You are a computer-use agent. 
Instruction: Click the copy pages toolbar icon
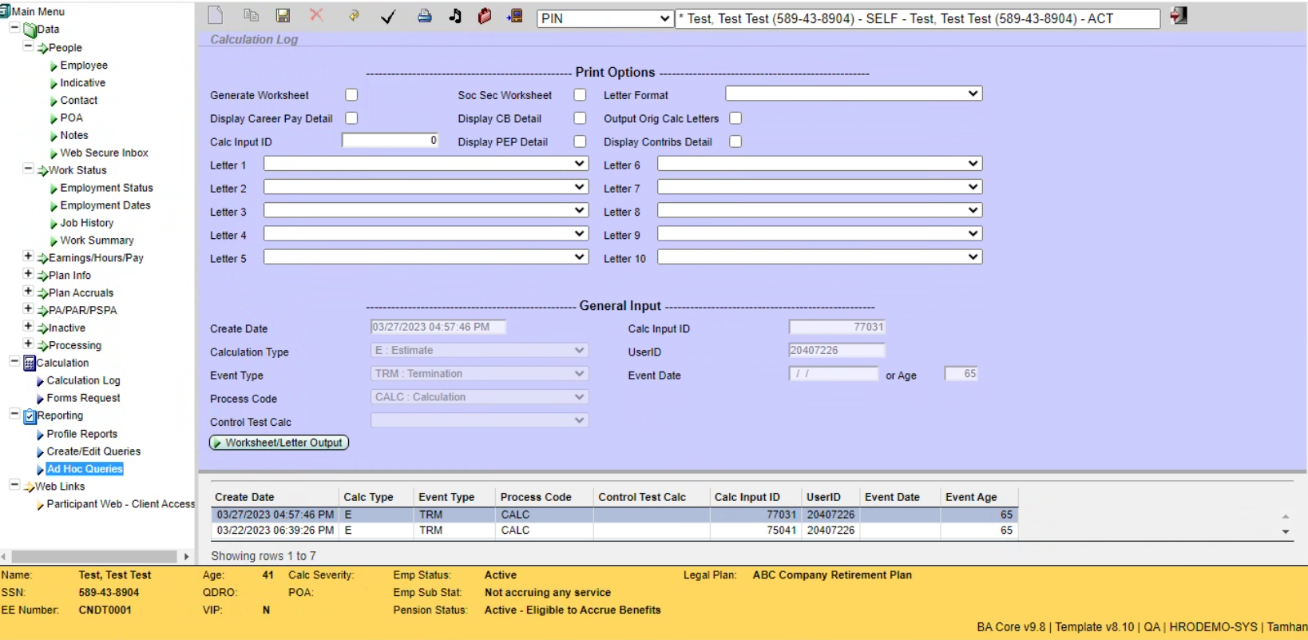pos(251,16)
